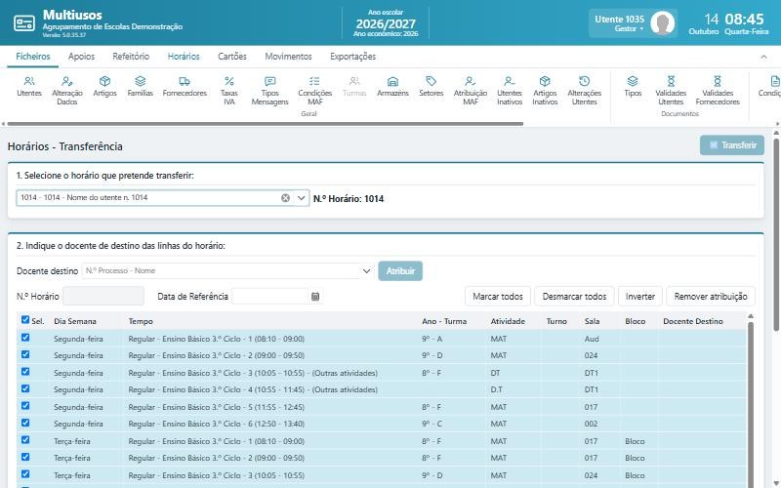
Task: Switch to the Movimentos tab
Action: [288, 57]
